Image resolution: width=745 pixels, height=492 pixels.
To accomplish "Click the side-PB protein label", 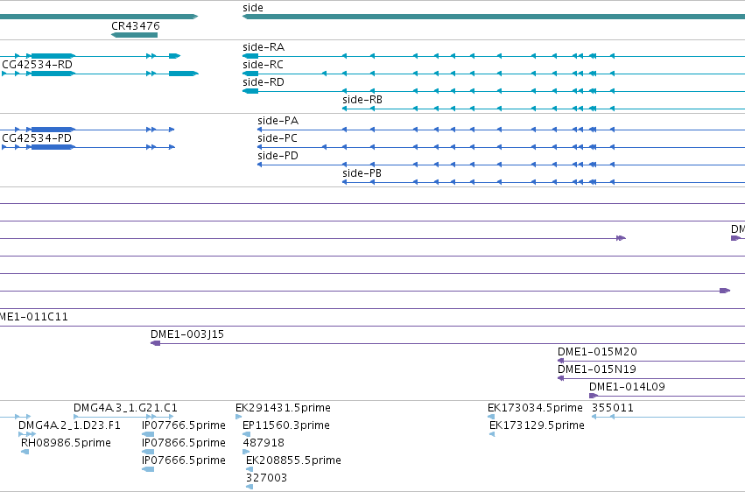I will [x=362, y=173].
